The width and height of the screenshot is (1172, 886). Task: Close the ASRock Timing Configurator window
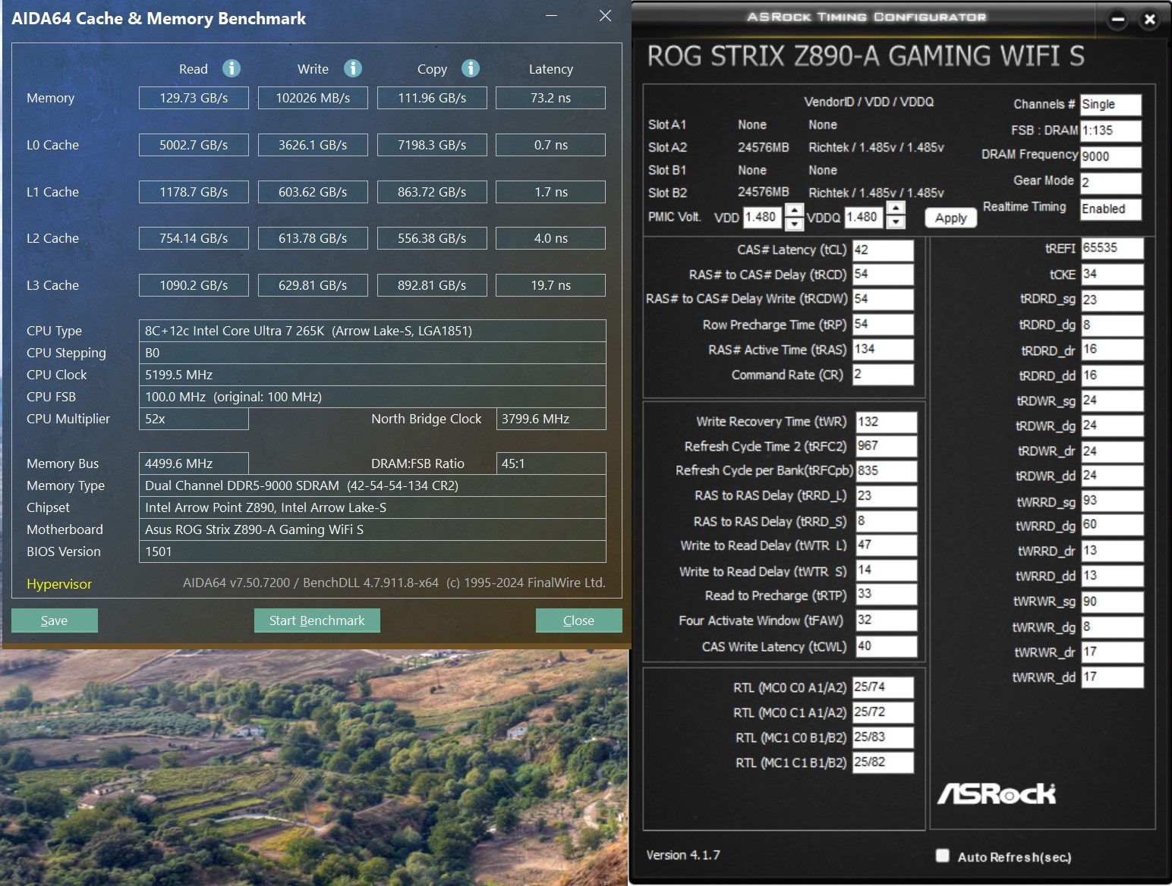click(1150, 20)
